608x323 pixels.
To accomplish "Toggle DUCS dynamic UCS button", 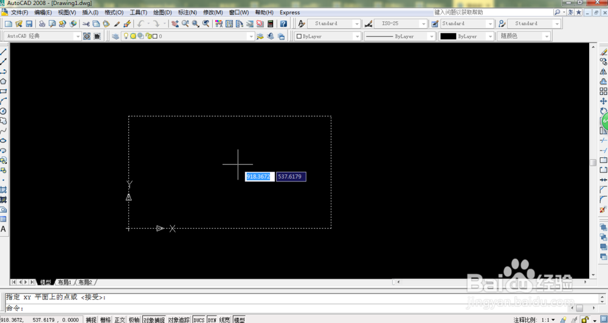I will (x=199, y=319).
